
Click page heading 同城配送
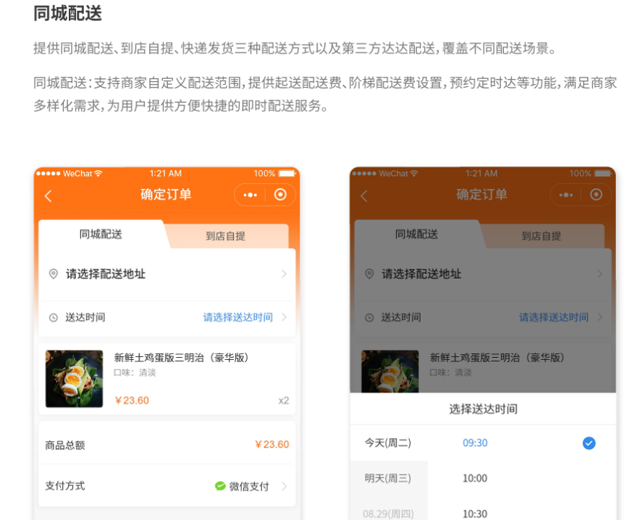[x=67, y=13]
